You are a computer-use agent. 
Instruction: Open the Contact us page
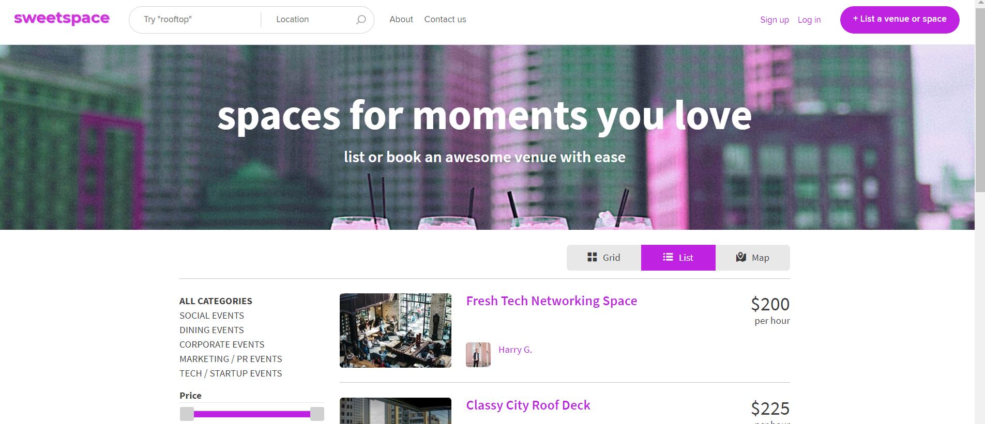coord(445,19)
